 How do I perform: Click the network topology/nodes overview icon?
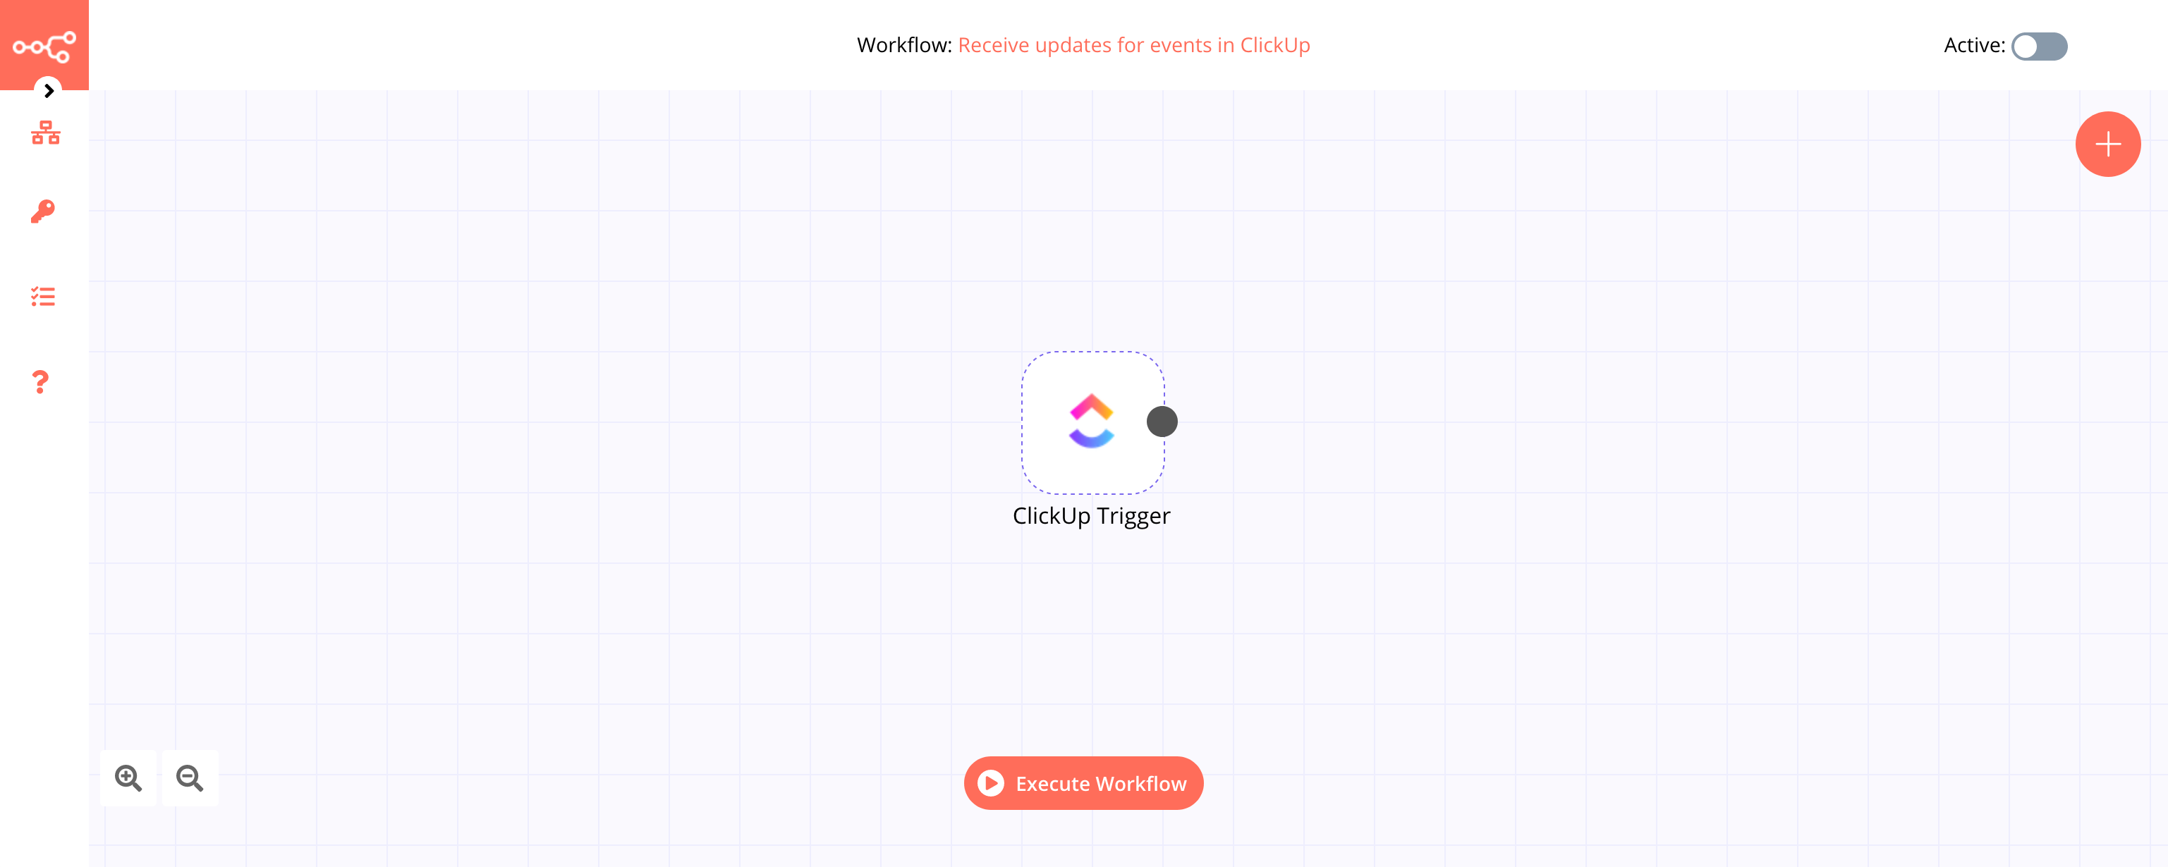coord(44,134)
